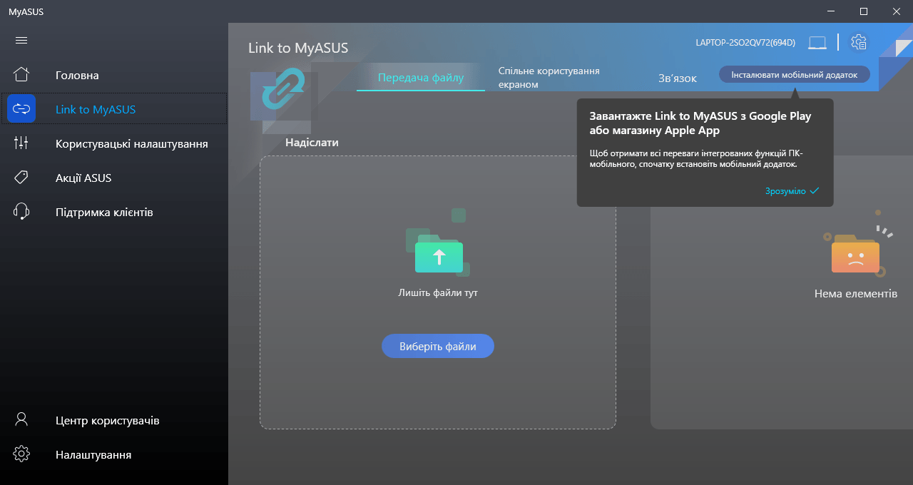The width and height of the screenshot is (913, 485).
Task: Click Інсталювати мобільний додаток button
Action: [794, 74]
